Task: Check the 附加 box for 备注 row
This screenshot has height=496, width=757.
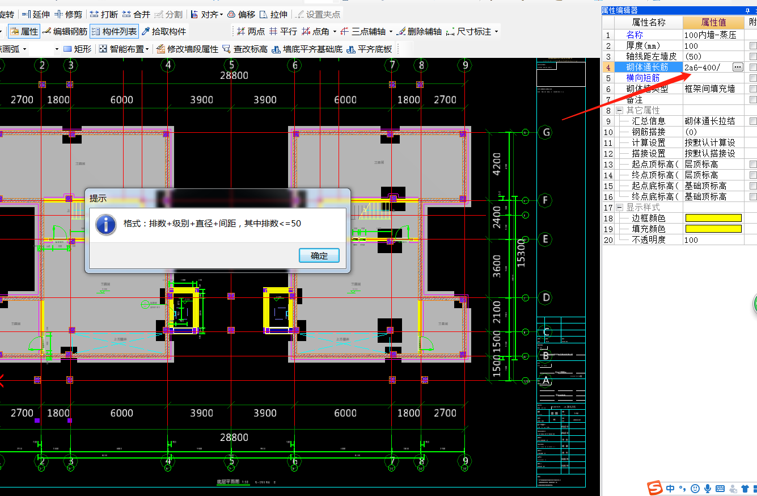Action: point(752,100)
